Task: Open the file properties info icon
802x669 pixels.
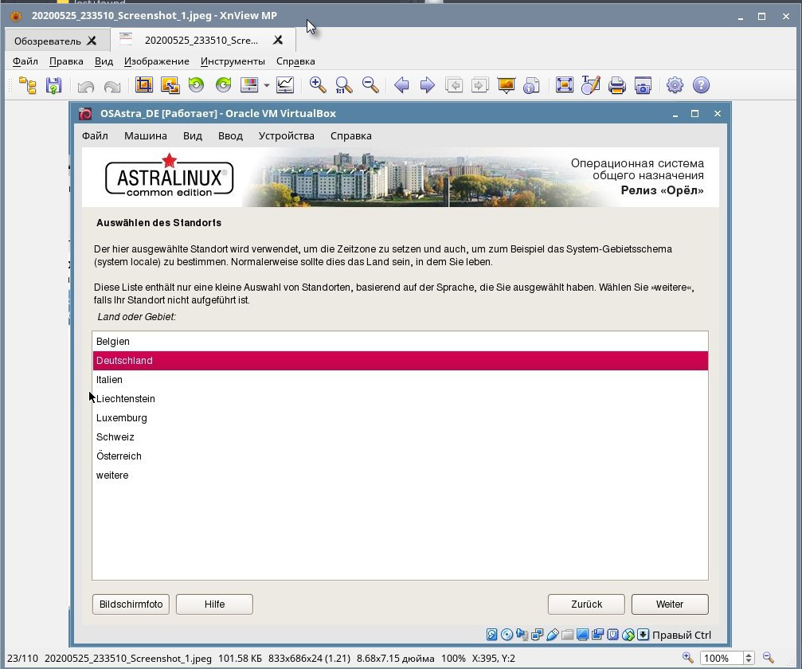Action: coord(532,85)
